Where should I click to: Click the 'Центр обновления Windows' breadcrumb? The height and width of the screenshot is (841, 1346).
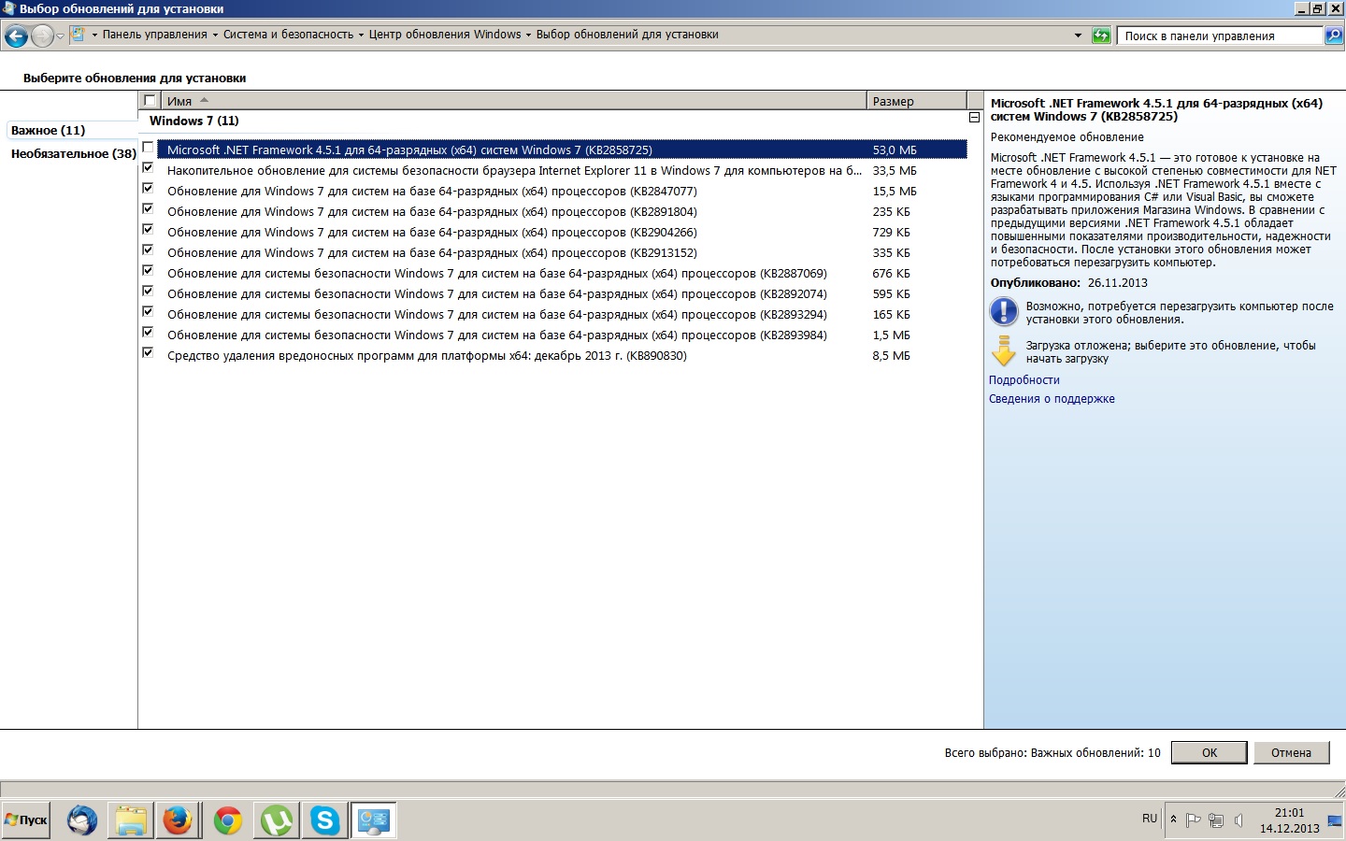click(445, 36)
